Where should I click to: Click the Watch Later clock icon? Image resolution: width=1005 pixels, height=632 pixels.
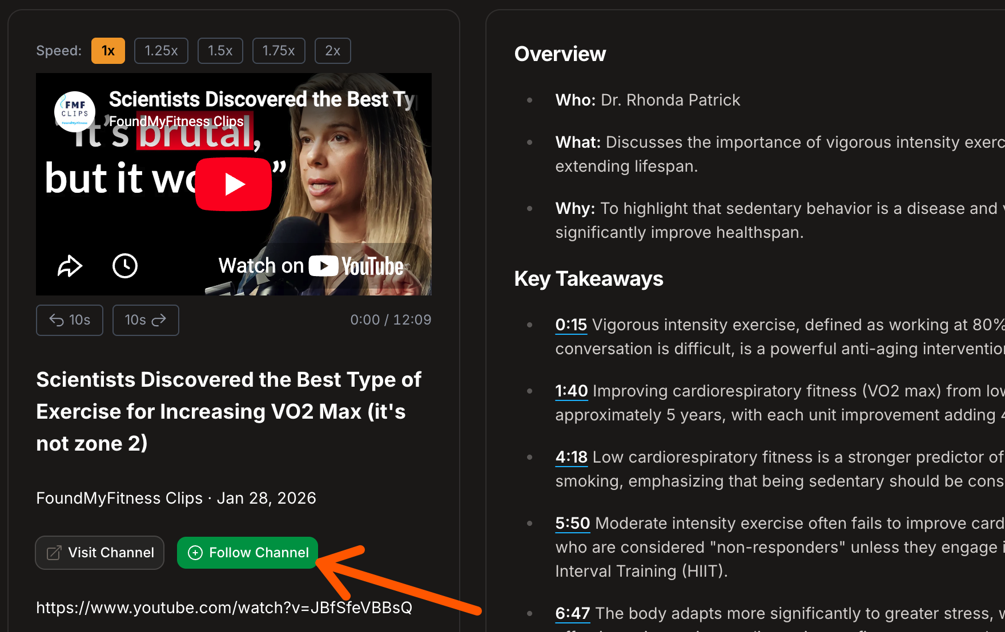[x=125, y=266]
